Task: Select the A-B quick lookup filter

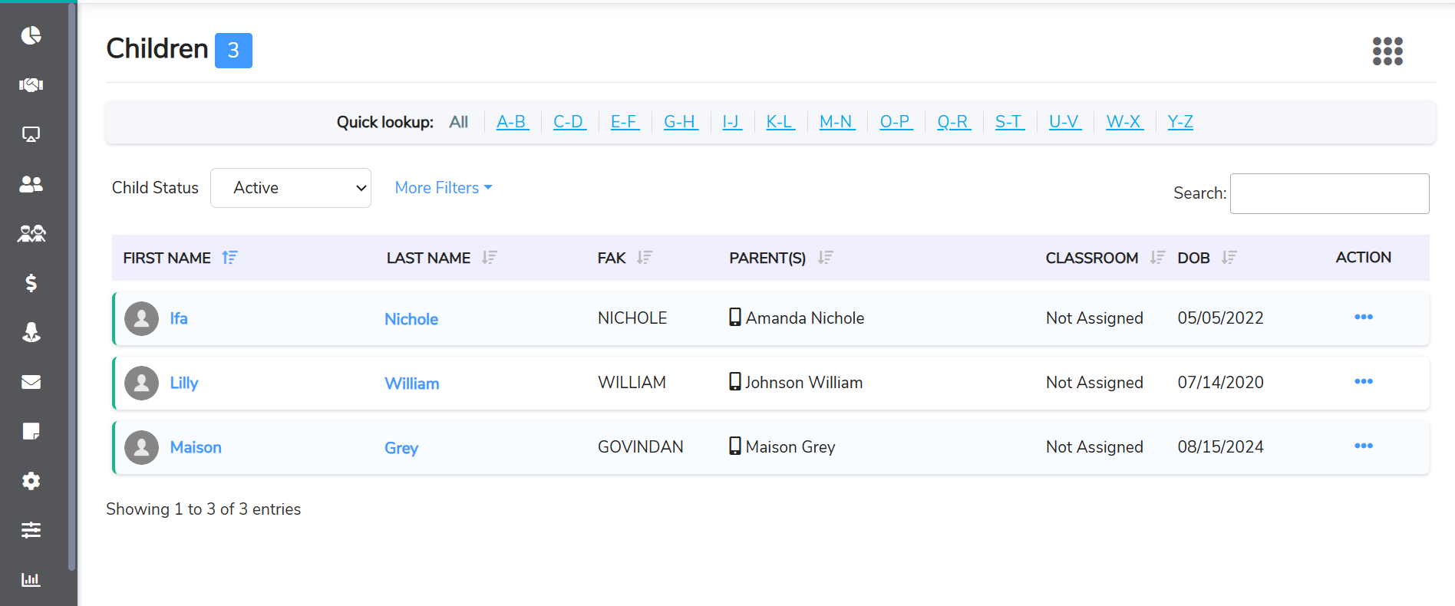Action: (512, 122)
